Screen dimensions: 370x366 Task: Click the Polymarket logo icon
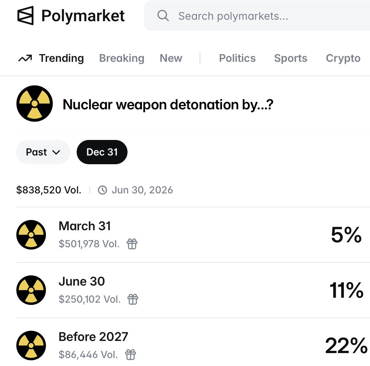tap(25, 16)
